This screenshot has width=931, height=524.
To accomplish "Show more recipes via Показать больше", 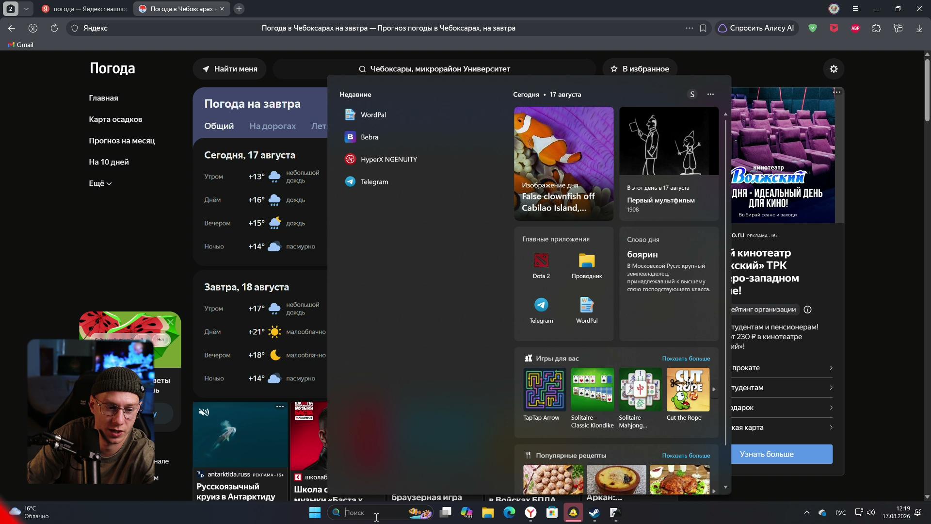I will pyautogui.click(x=686, y=456).
